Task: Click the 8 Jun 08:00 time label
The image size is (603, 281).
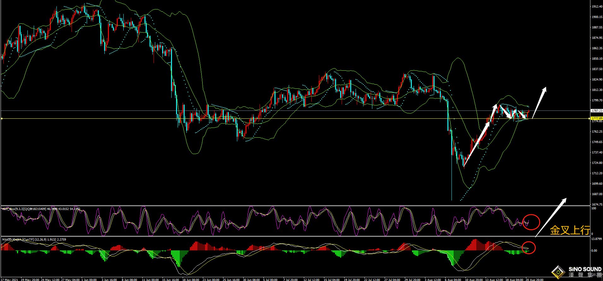Action: (129, 279)
